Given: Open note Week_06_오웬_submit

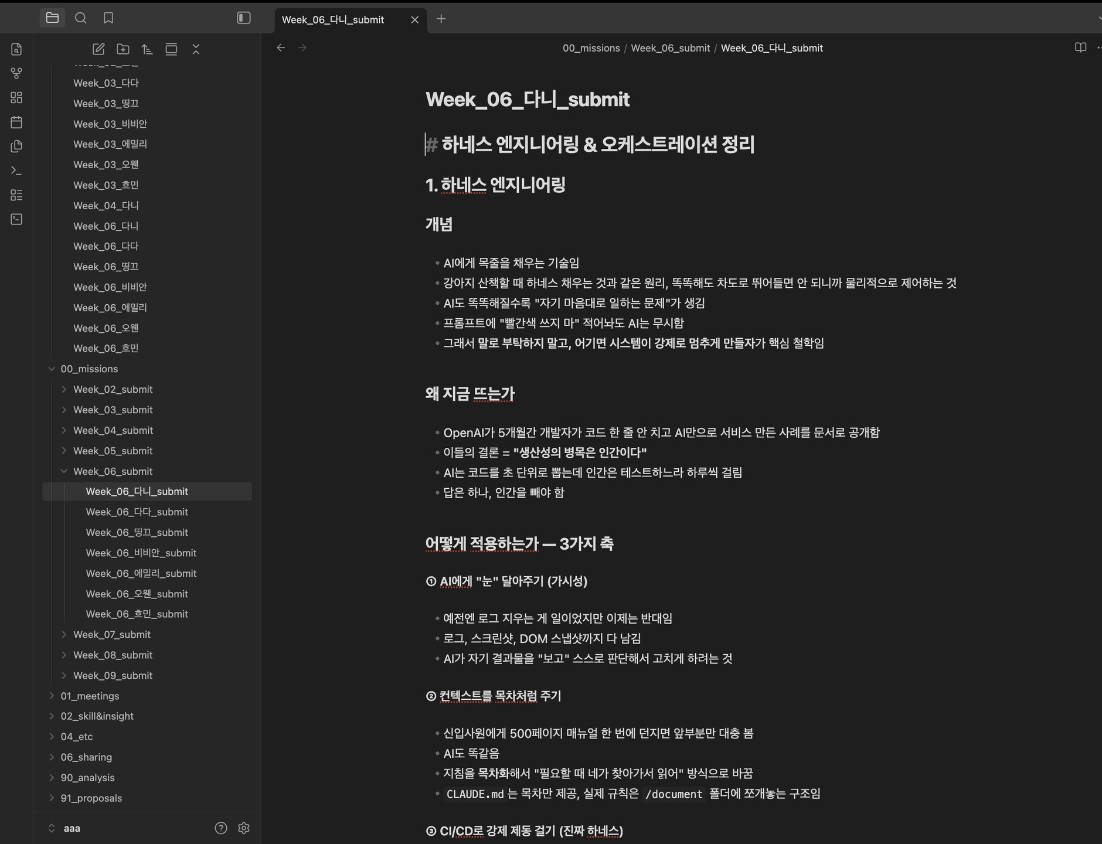Looking at the screenshot, I should tap(137, 594).
